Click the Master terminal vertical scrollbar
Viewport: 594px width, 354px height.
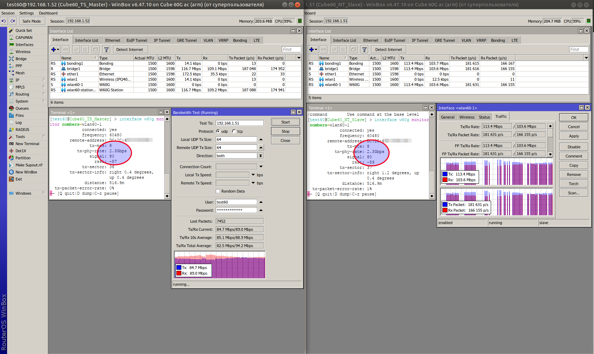[x=167, y=158]
